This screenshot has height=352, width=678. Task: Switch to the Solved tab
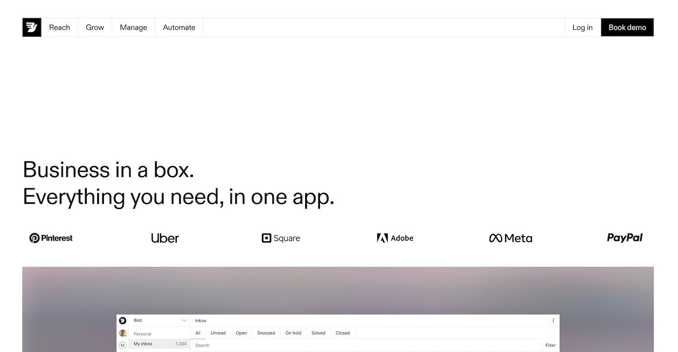pyautogui.click(x=318, y=333)
